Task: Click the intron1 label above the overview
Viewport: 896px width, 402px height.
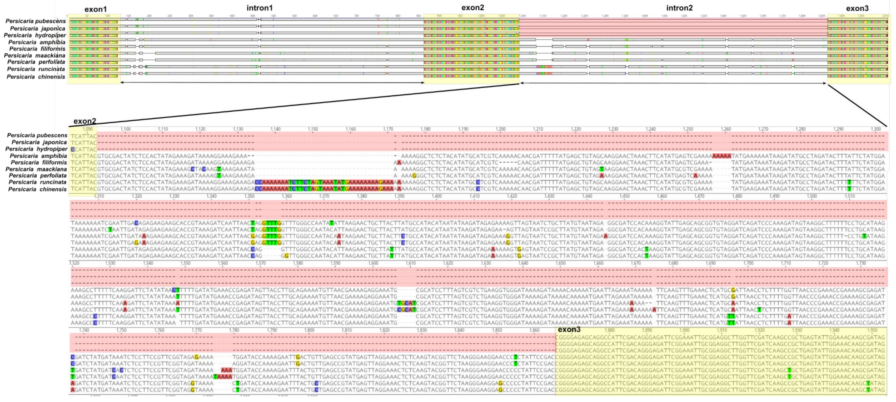Action: click(x=259, y=8)
